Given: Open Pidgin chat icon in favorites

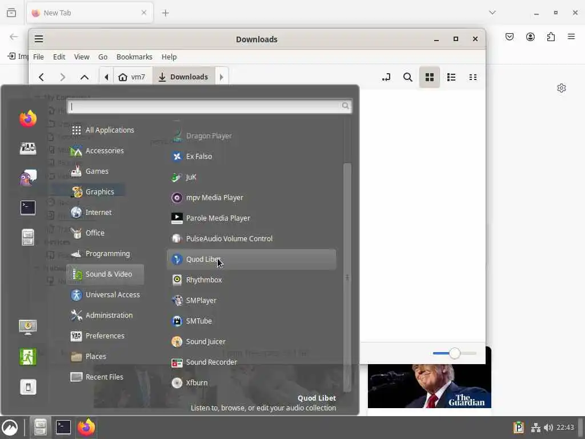Looking at the screenshot, I should [28, 178].
